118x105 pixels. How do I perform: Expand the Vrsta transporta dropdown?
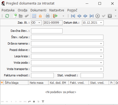pyautogui.click(x=101, y=69)
